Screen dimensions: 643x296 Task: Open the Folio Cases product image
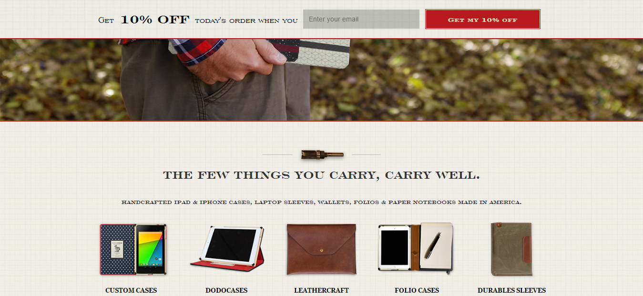pos(415,248)
